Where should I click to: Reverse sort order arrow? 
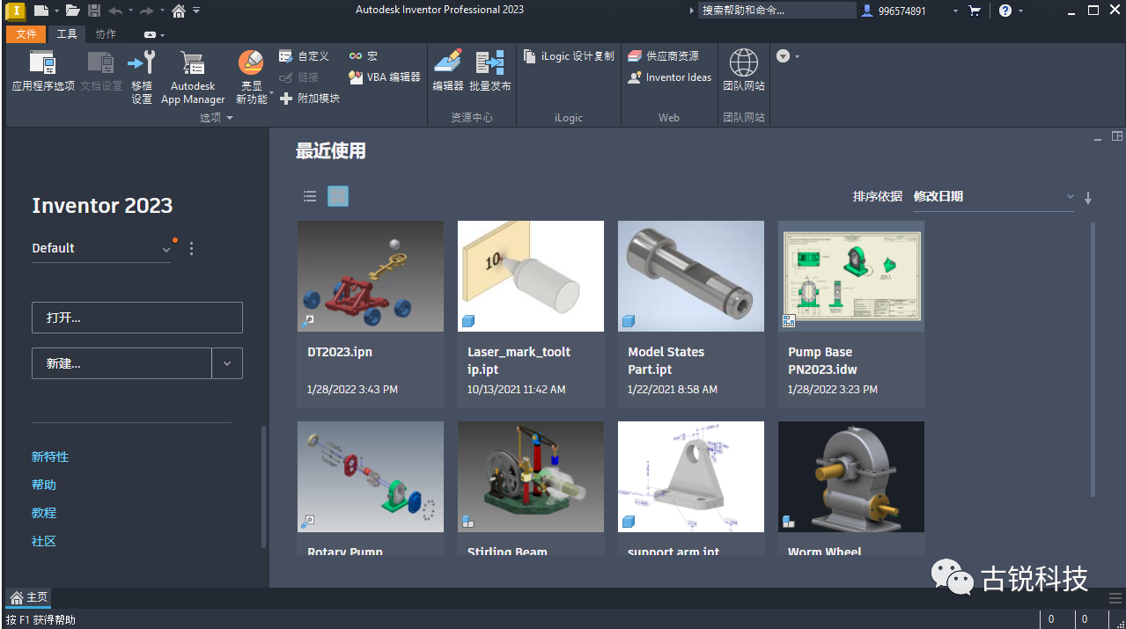1088,198
